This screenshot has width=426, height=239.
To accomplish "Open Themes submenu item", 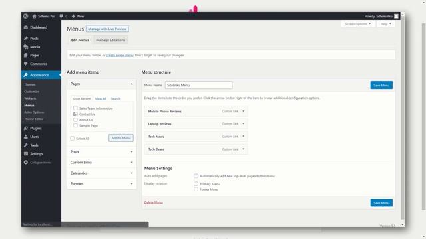I will (x=29, y=84).
